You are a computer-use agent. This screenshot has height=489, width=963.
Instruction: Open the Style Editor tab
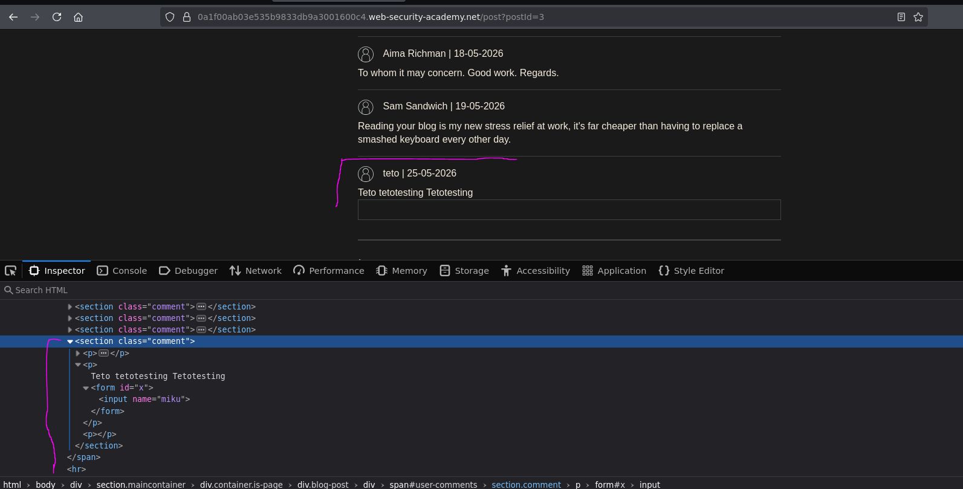pos(691,271)
